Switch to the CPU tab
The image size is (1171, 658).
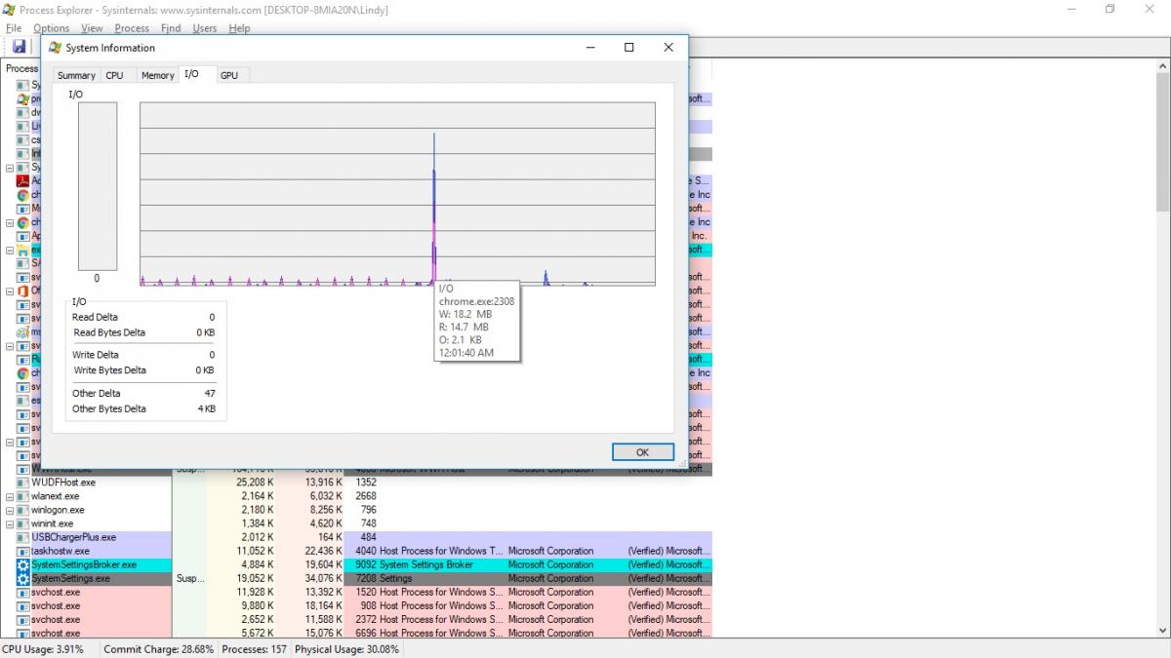[x=114, y=75]
